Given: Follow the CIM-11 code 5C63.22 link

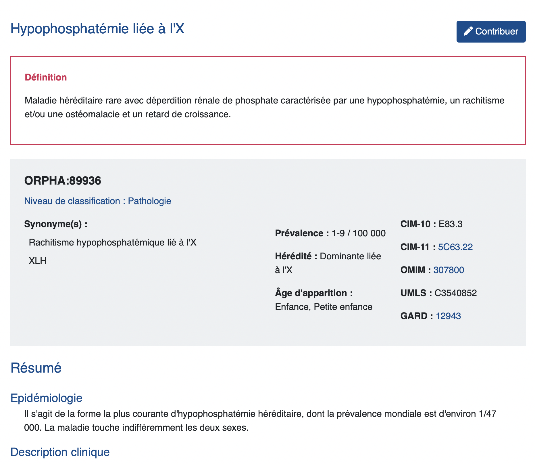Looking at the screenshot, I should pos(455,247).
